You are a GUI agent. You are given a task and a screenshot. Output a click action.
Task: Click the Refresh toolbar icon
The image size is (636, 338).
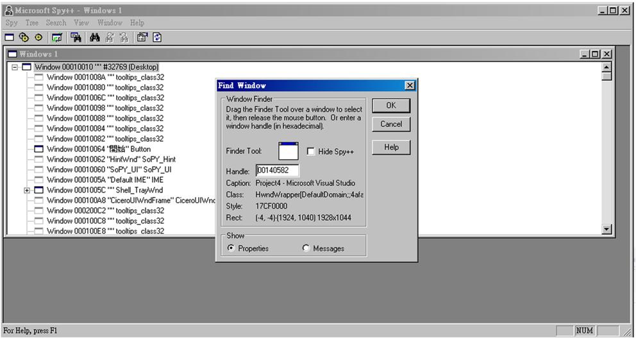coord(156,38)
